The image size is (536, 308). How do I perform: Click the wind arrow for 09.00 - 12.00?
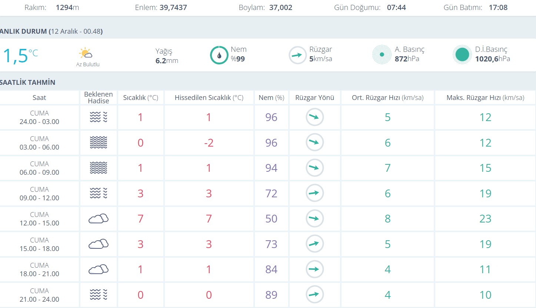pos(314,193)
